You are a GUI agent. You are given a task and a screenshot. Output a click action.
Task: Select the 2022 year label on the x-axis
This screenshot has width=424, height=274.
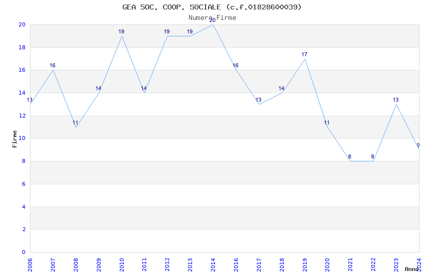pos(374,265)
